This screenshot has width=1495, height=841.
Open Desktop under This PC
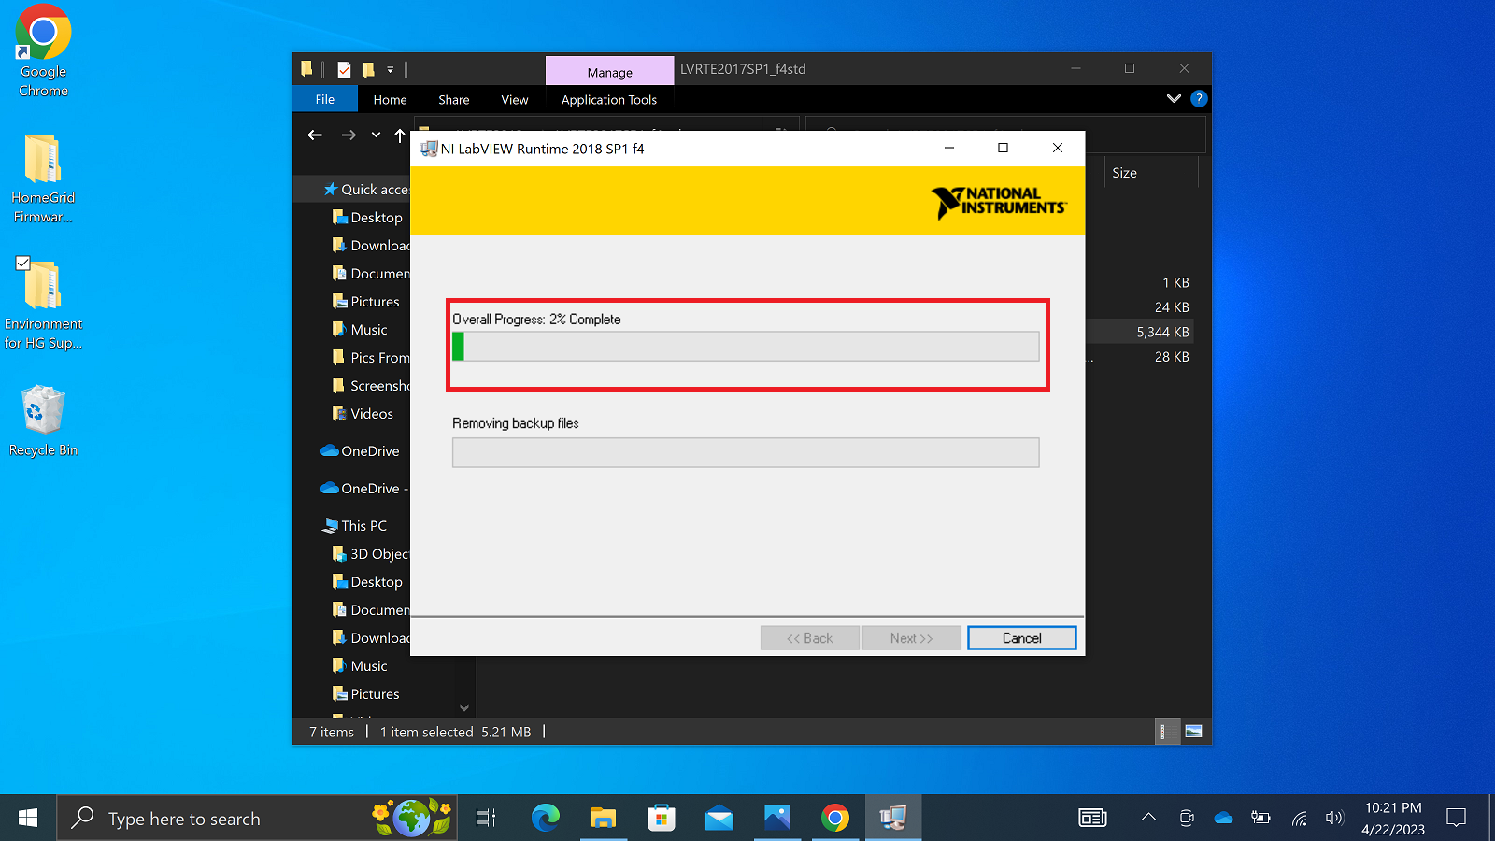[x=367, y=581]
